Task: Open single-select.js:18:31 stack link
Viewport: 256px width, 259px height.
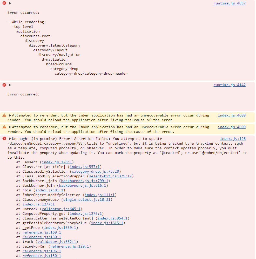Action: click(87, 199)
